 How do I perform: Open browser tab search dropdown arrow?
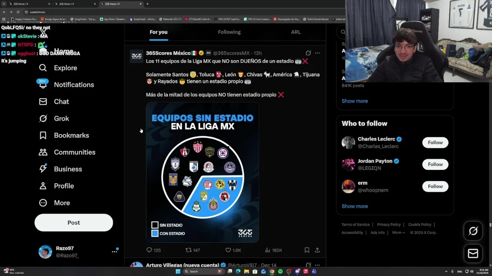[x=4, y=4]
